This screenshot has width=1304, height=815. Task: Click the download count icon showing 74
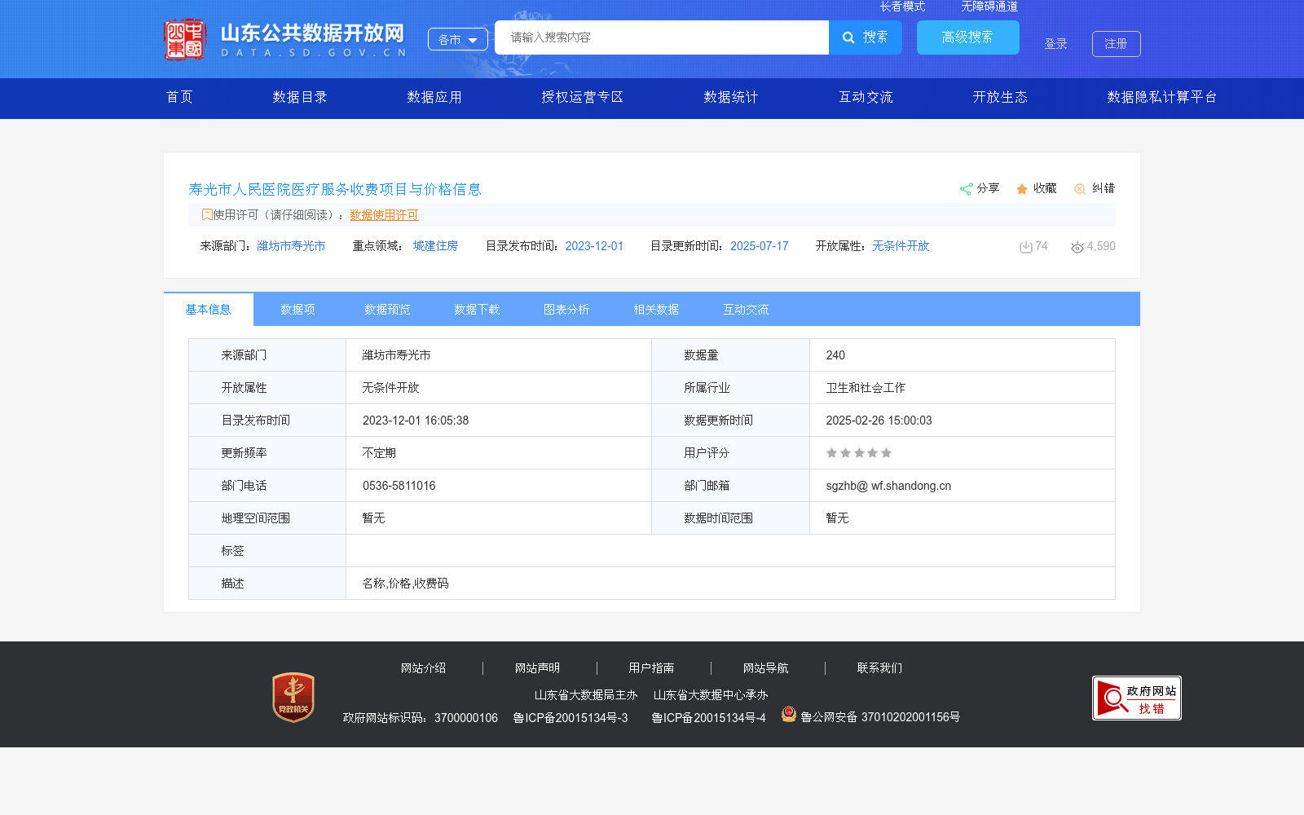point(1024,246)
